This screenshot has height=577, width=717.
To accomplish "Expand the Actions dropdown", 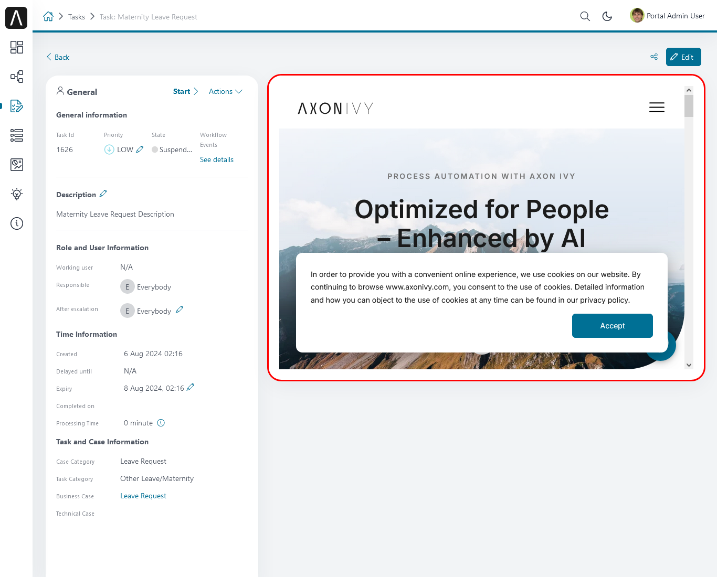I will [226, 91].
